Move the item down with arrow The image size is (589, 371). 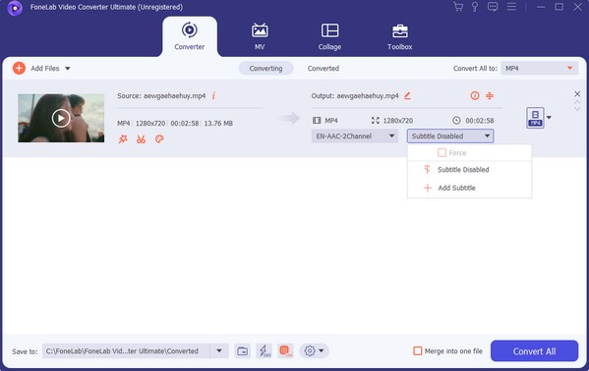coord(577,109)
